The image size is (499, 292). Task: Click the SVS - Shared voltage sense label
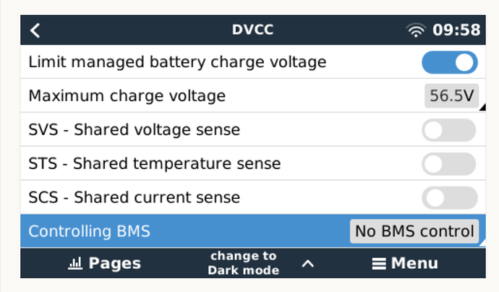[x=134, y=130]
